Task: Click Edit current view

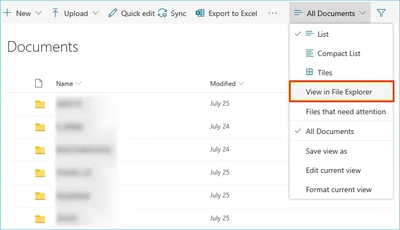Action: pos(341,170)
